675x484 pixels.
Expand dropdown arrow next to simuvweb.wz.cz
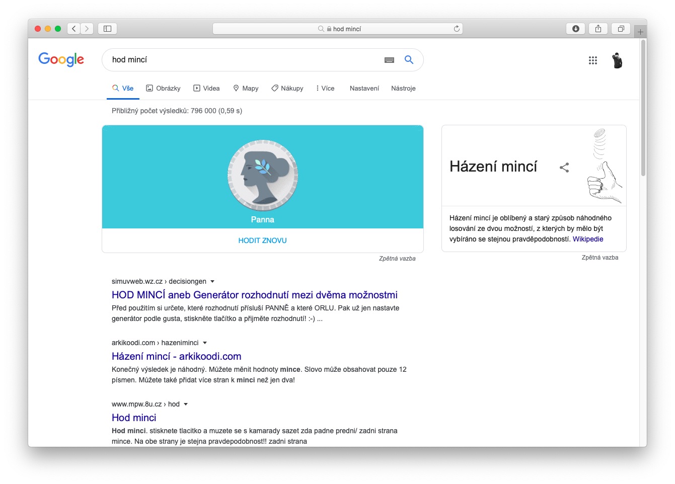coord(212,281)
